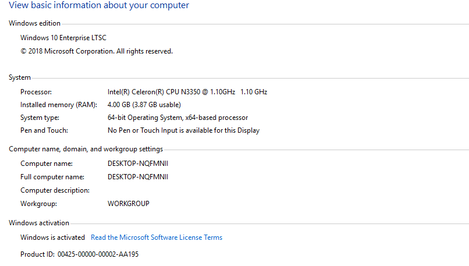Click the 'Installed memory (RAM):' label
The image size is (469, 266).
point(55,105)
